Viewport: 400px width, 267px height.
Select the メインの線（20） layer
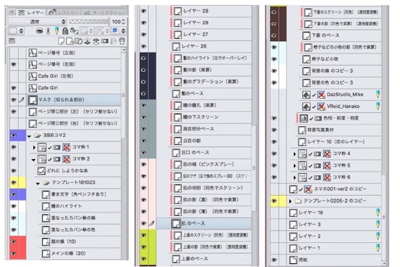tap(80, 254)
